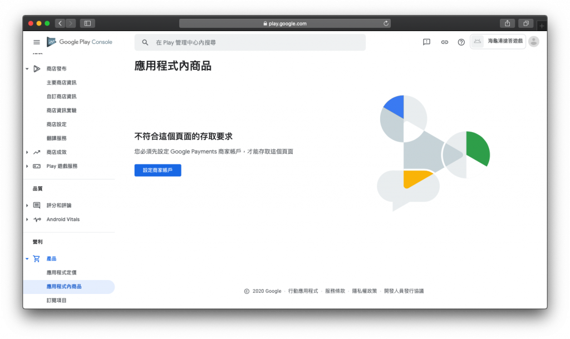The height and width of the screenshot is (339, 570).
Task: Click the Play 遊戲服務 gamepad icon
Action: 37,166
